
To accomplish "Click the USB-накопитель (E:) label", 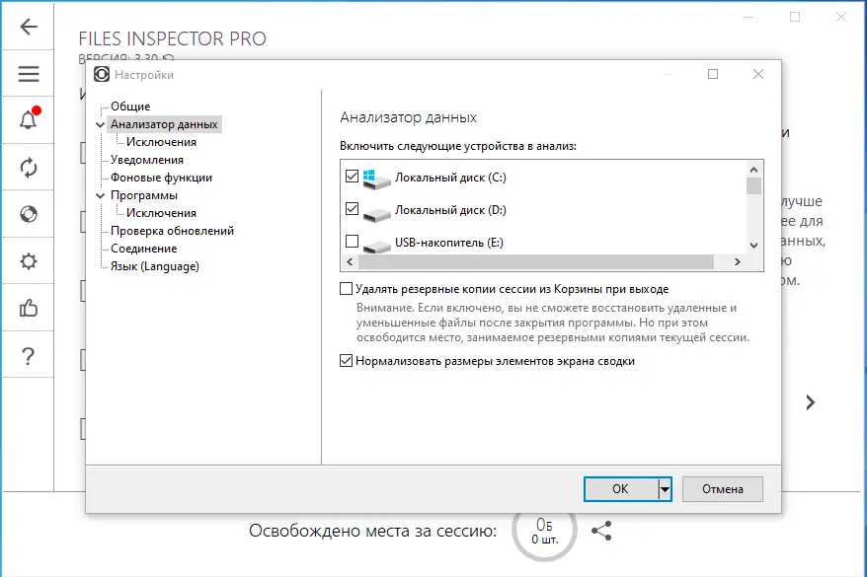I will click(449, 243).
